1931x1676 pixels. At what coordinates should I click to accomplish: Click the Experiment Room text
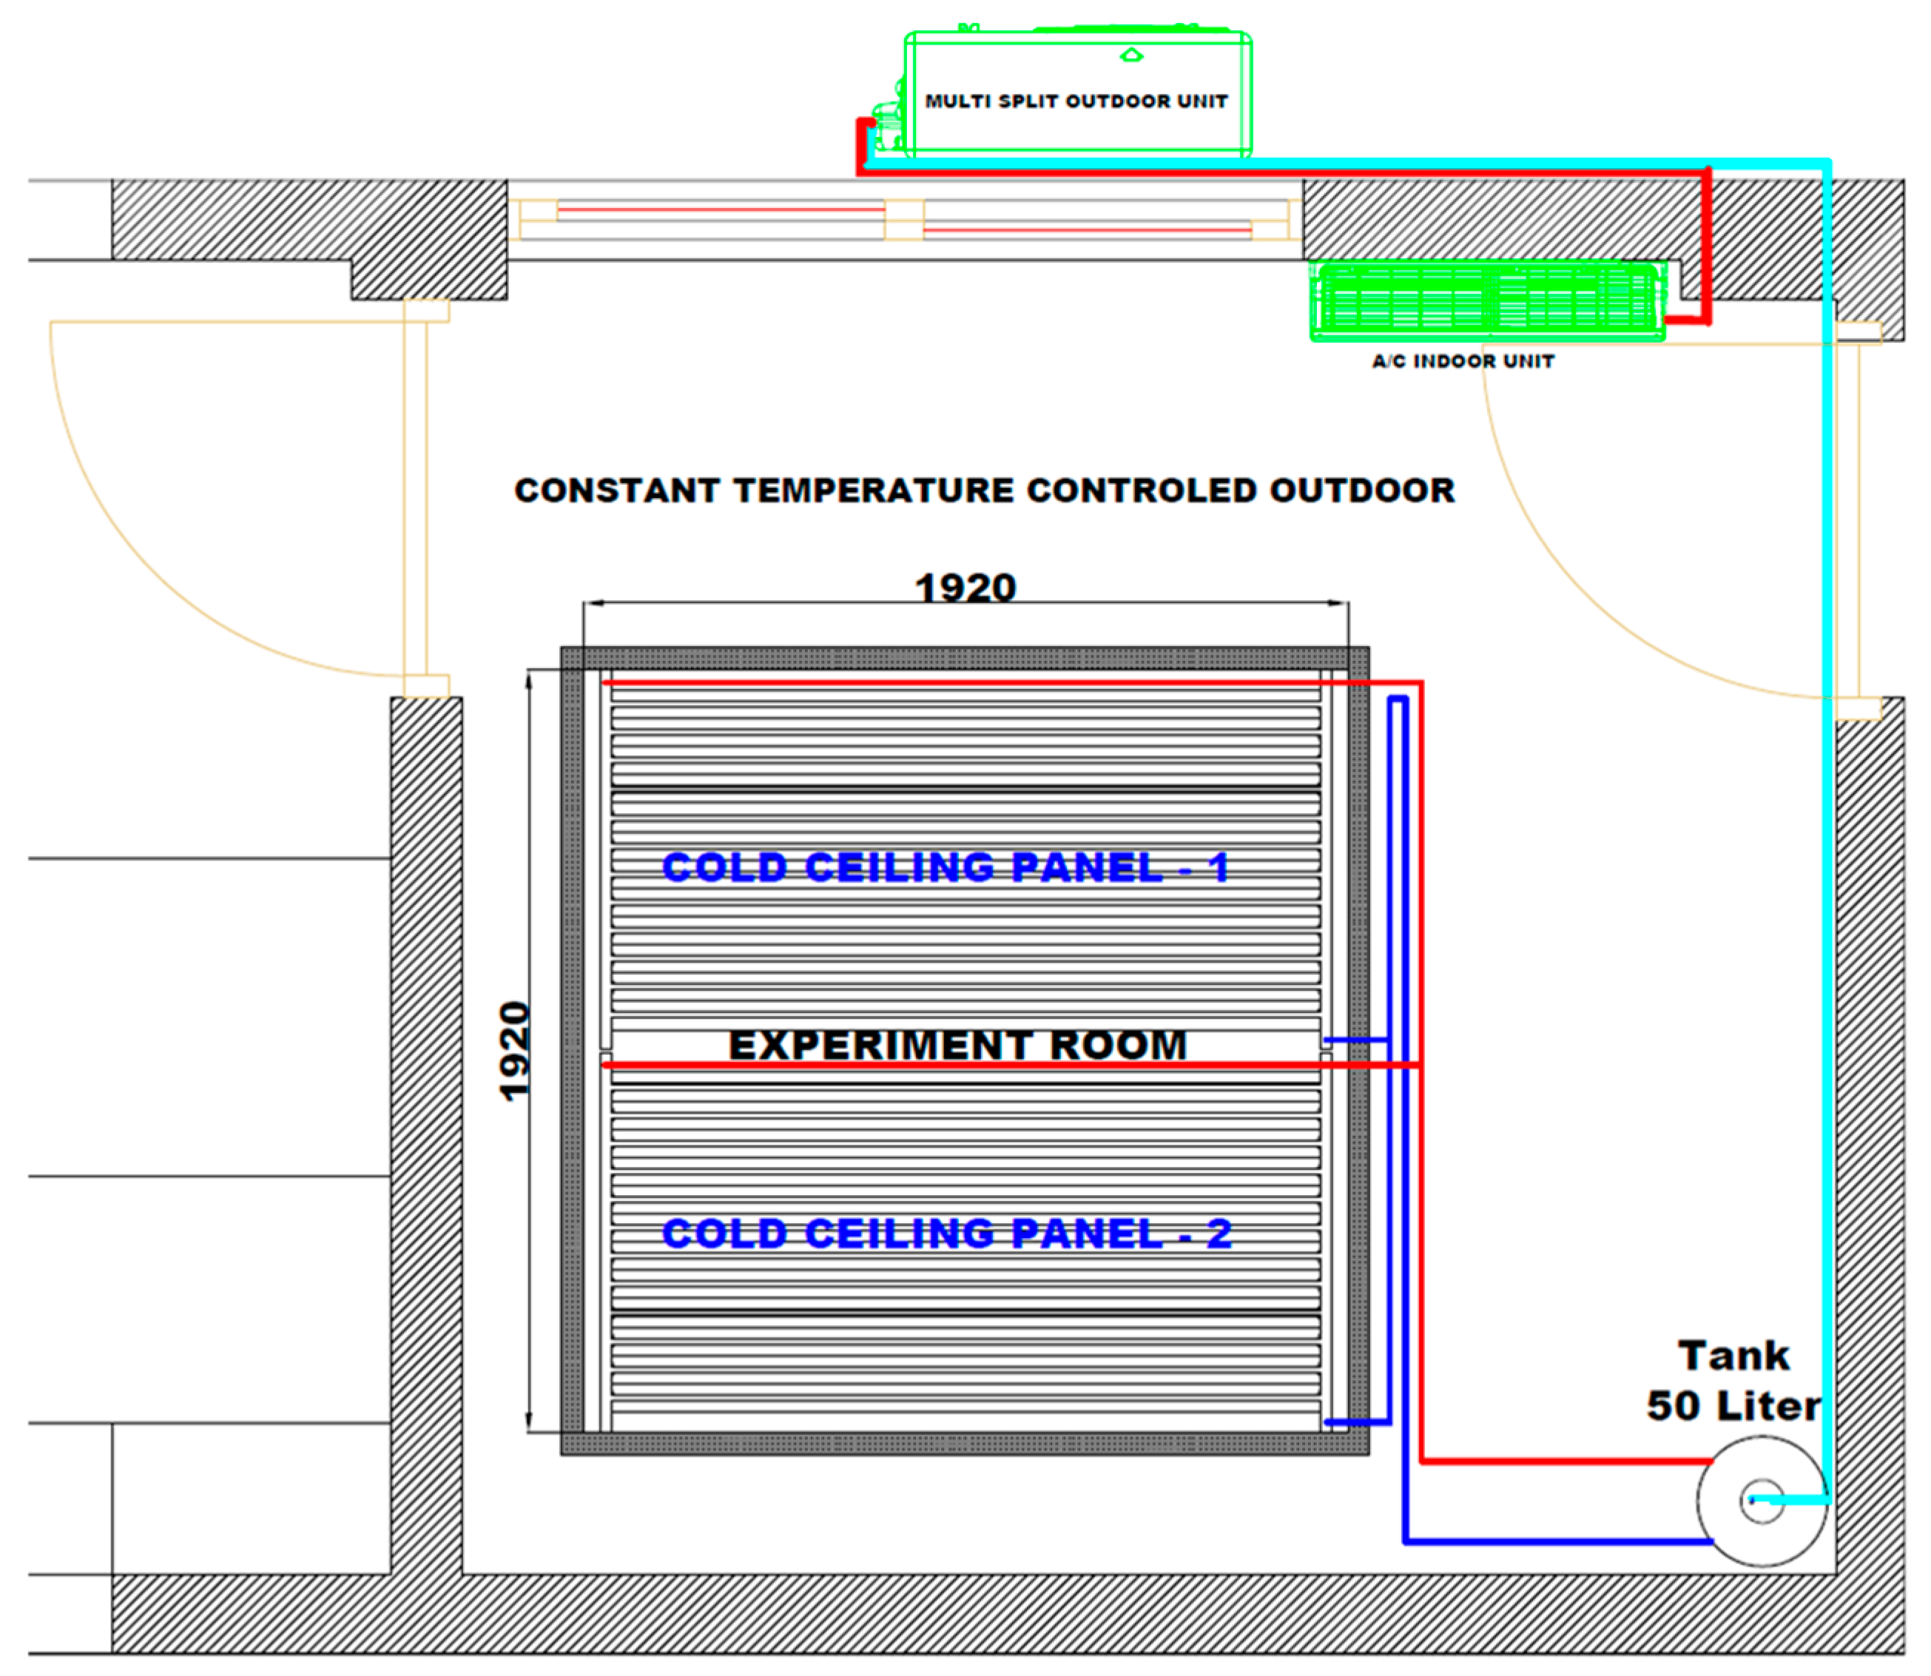click(x=957, y=1045)
